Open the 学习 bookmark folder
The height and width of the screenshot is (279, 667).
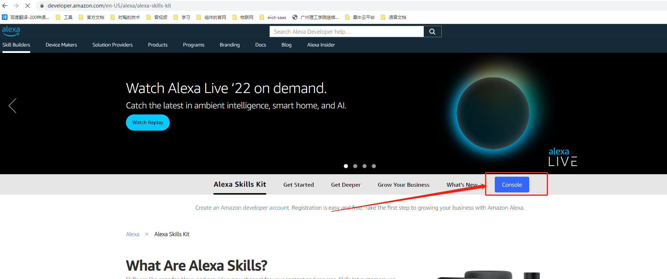[182, 17]
